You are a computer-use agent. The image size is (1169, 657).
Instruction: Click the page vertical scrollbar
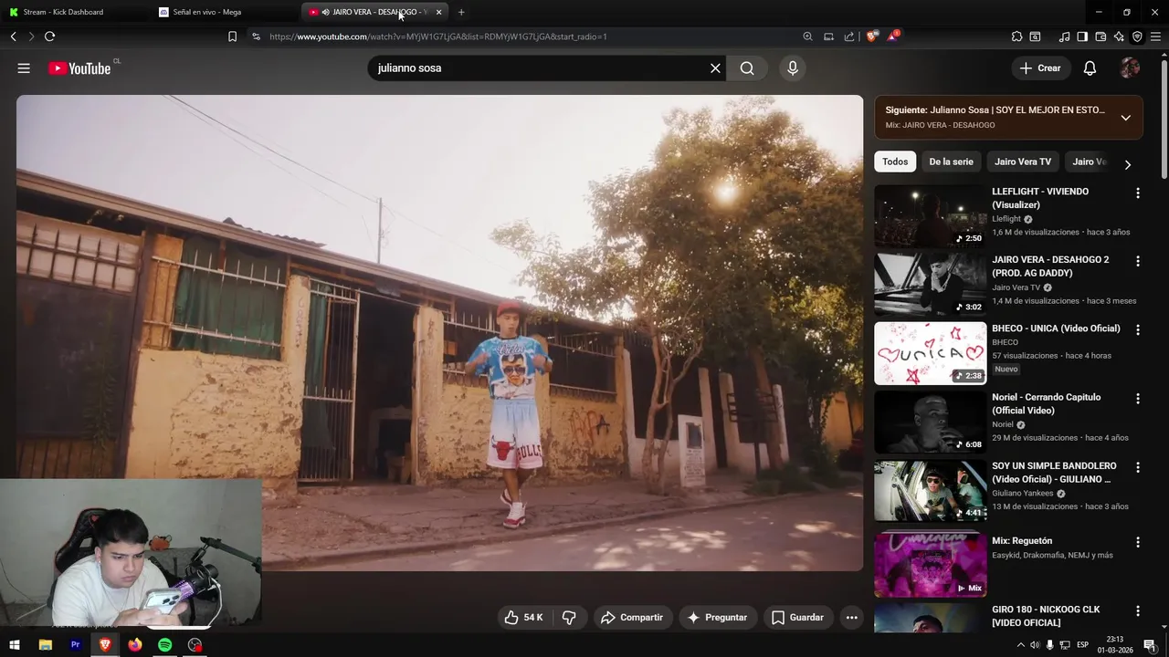[1164, 119]
